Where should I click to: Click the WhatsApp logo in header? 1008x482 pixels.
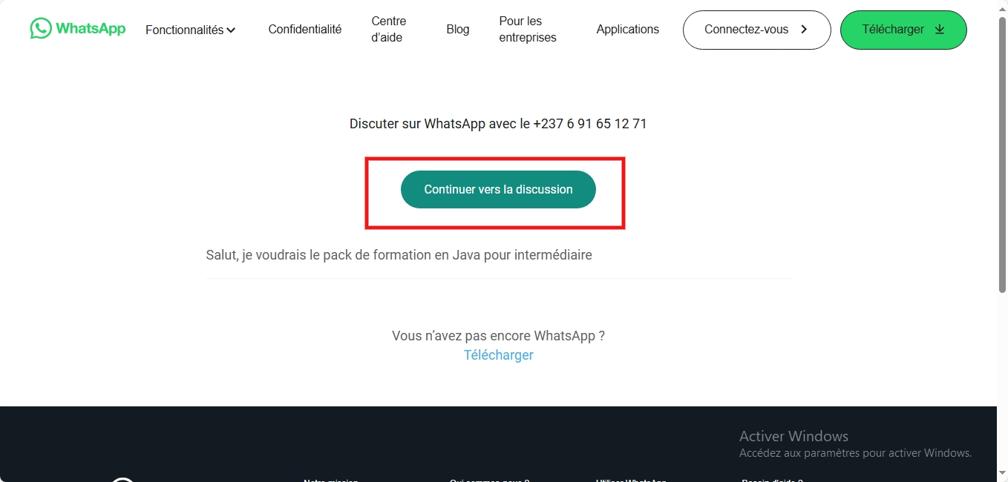click(x=78, y=29)
